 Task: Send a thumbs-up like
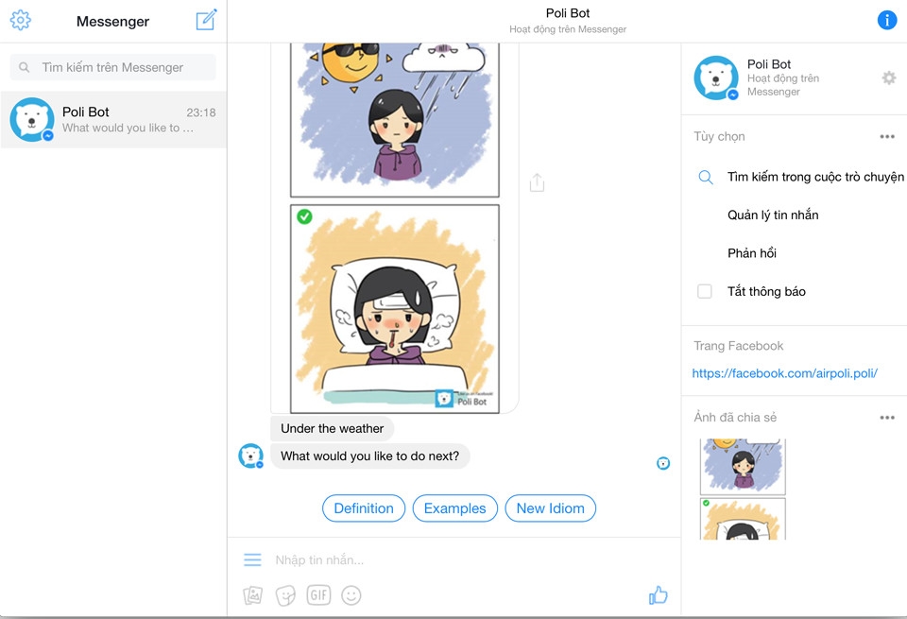coord(659,594)
